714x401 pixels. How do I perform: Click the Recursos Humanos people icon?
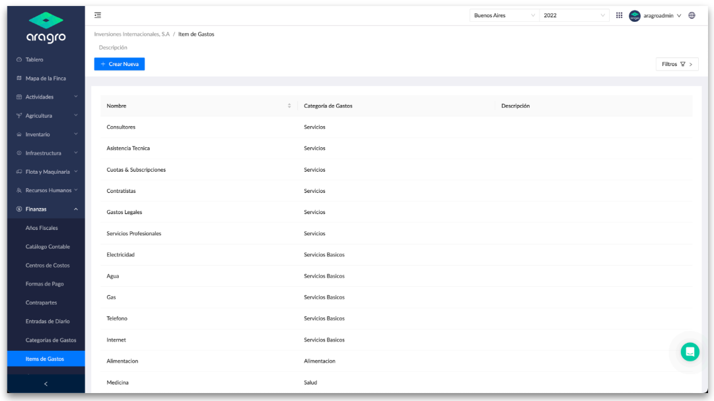tap(19, 190)
